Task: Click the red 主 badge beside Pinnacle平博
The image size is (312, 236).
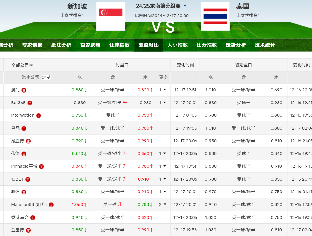Action: 41,167
